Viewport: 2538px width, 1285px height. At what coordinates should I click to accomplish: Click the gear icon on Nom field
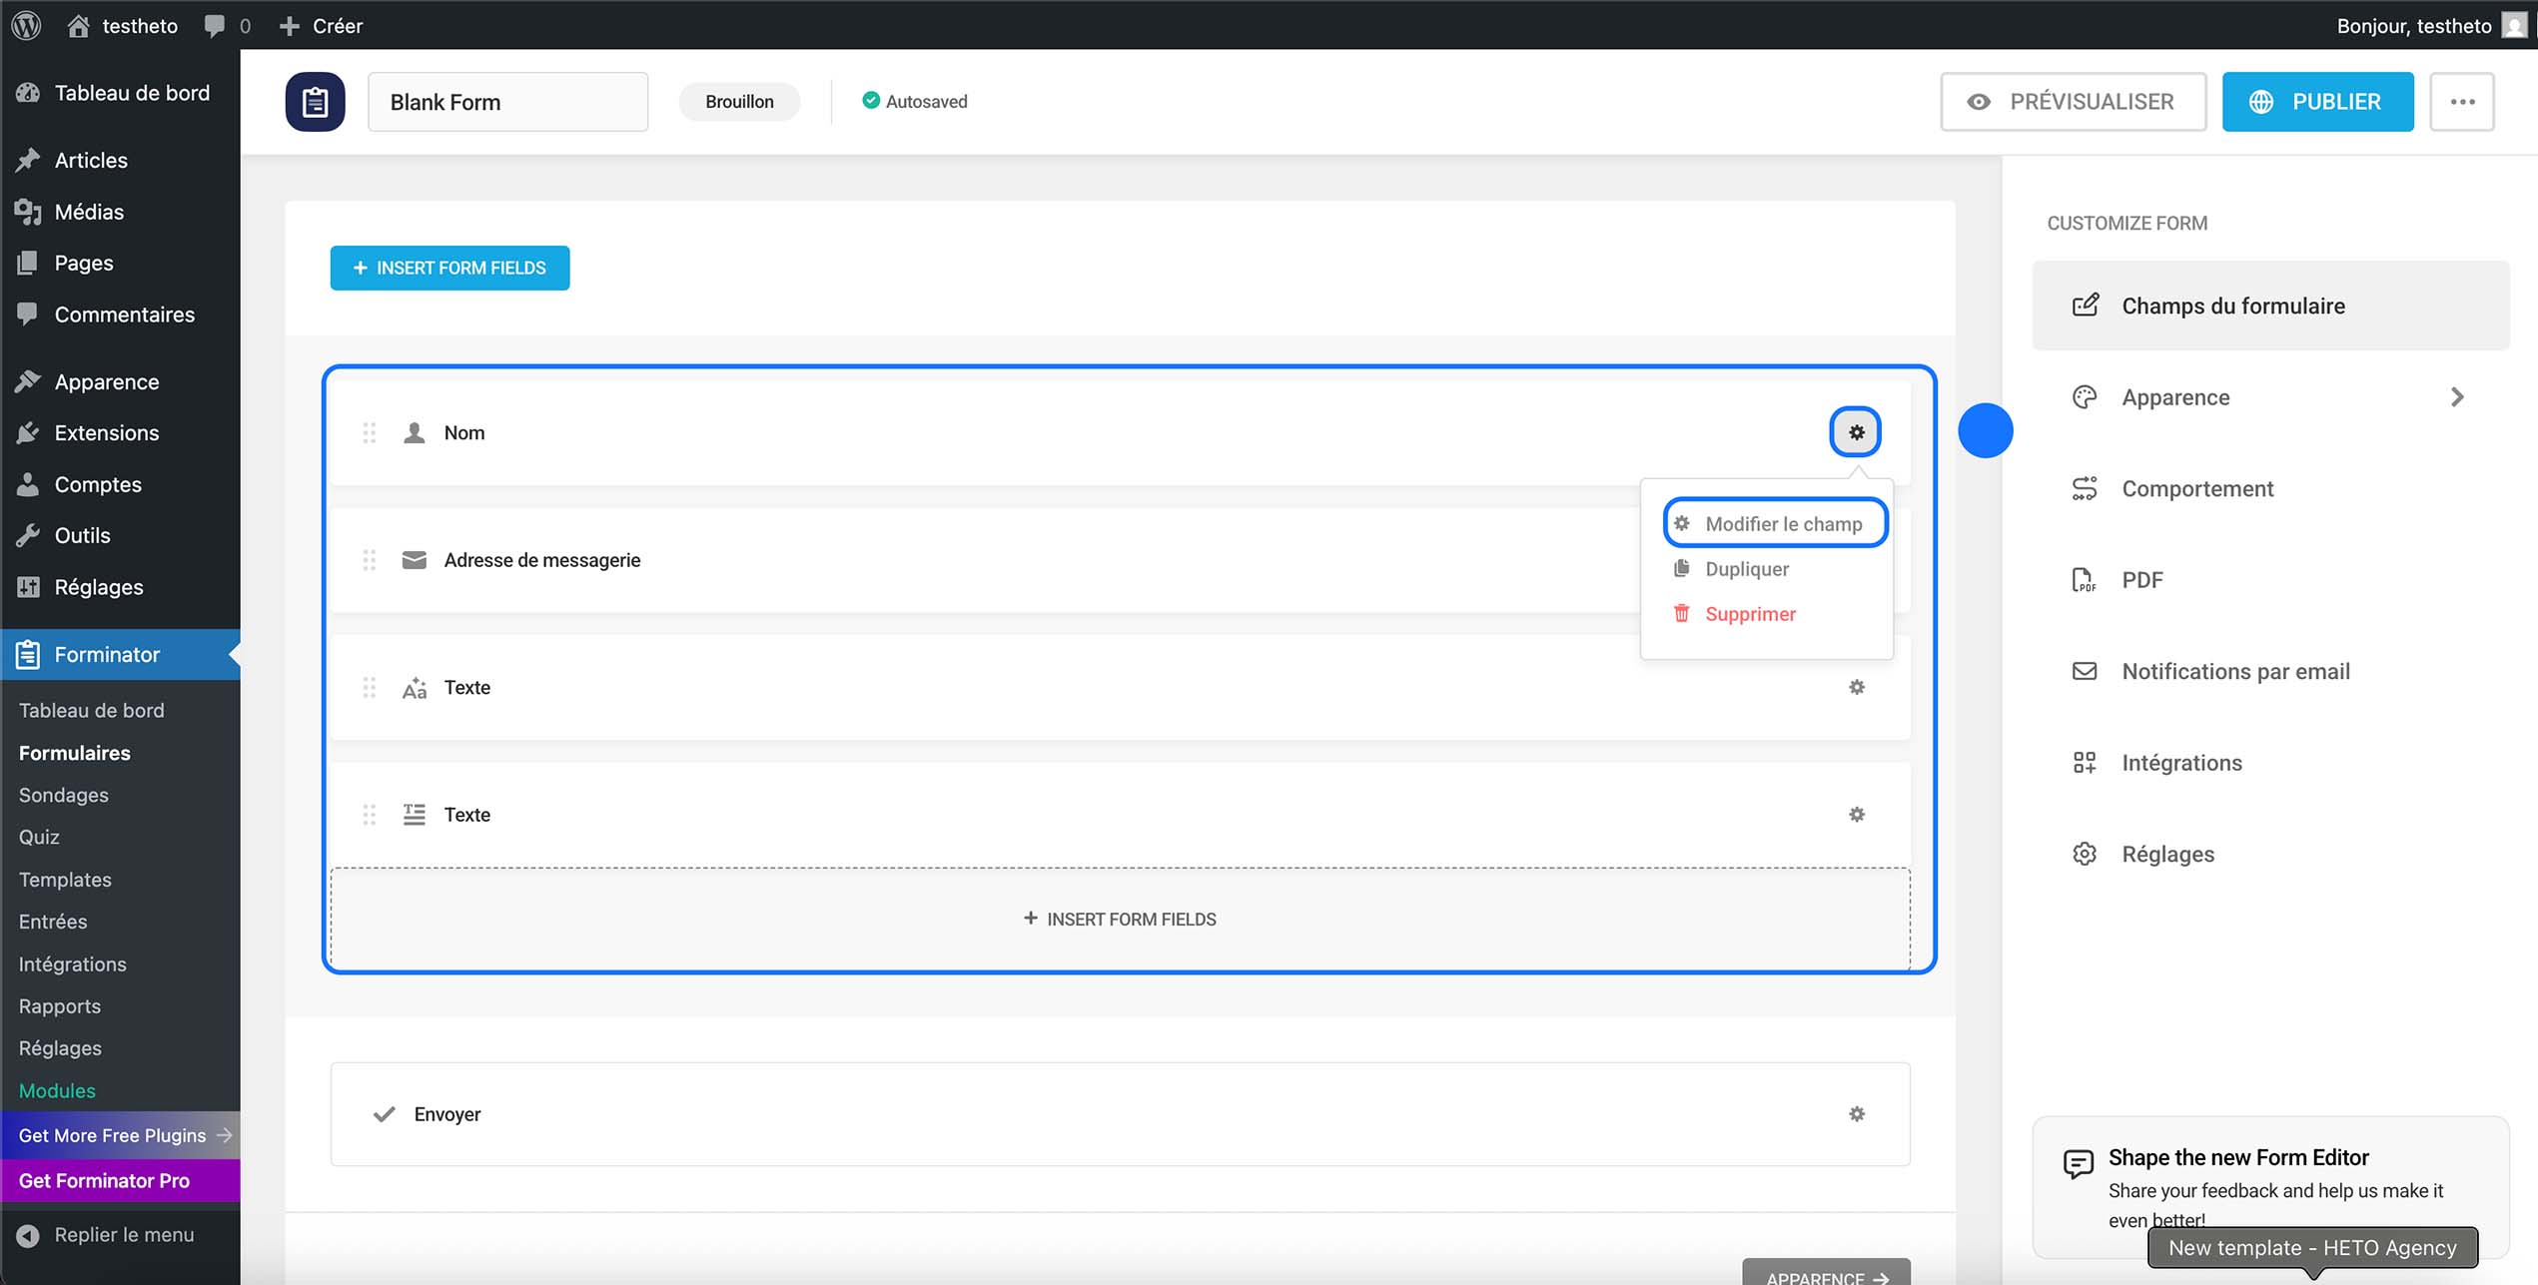pos(1855,432)
